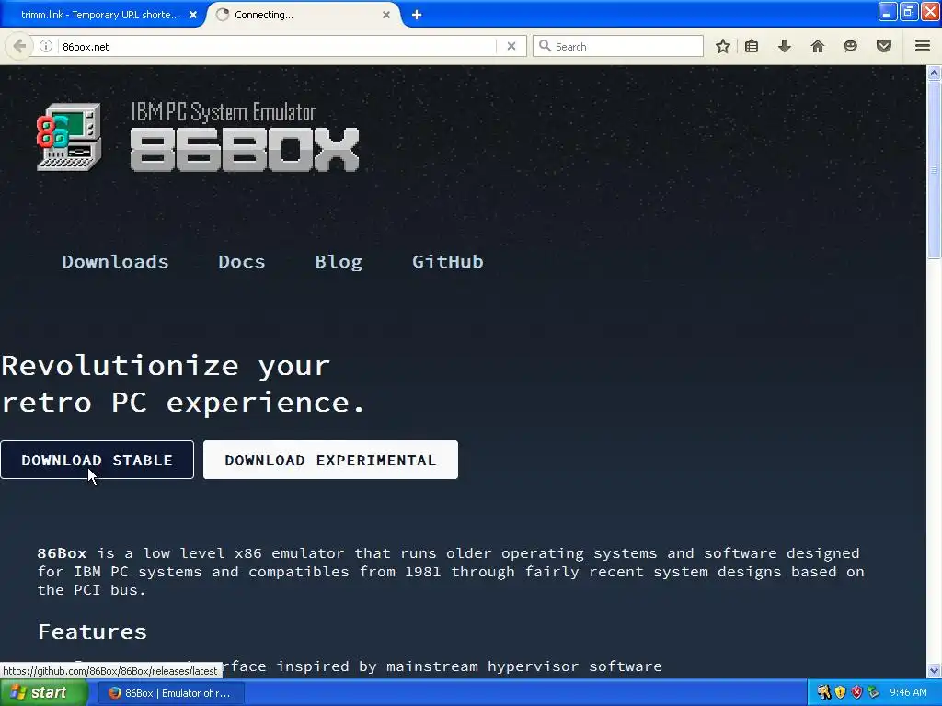Close the Connecting... tab

(386, 15)
